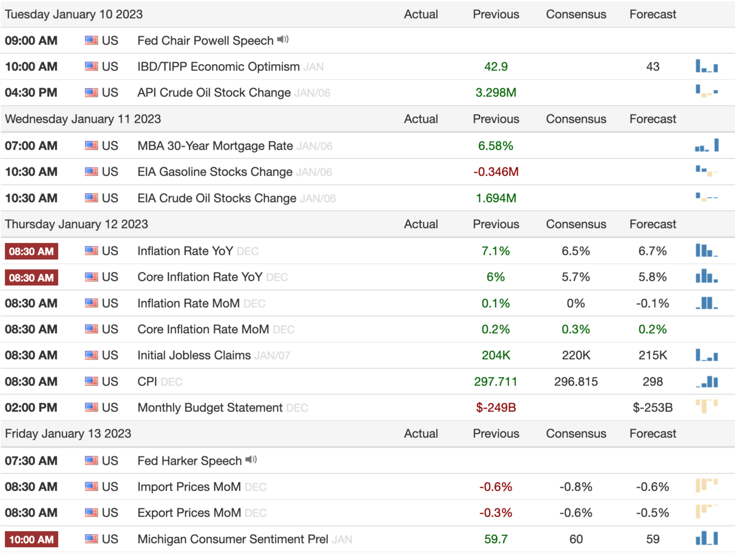Open the Import Prices MoM chart icon

[x=707, y=486]
